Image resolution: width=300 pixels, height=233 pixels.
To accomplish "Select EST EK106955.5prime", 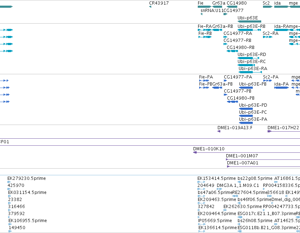I will click(27, 221).
